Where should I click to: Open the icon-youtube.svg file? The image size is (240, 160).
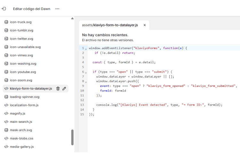coord(23,72)
